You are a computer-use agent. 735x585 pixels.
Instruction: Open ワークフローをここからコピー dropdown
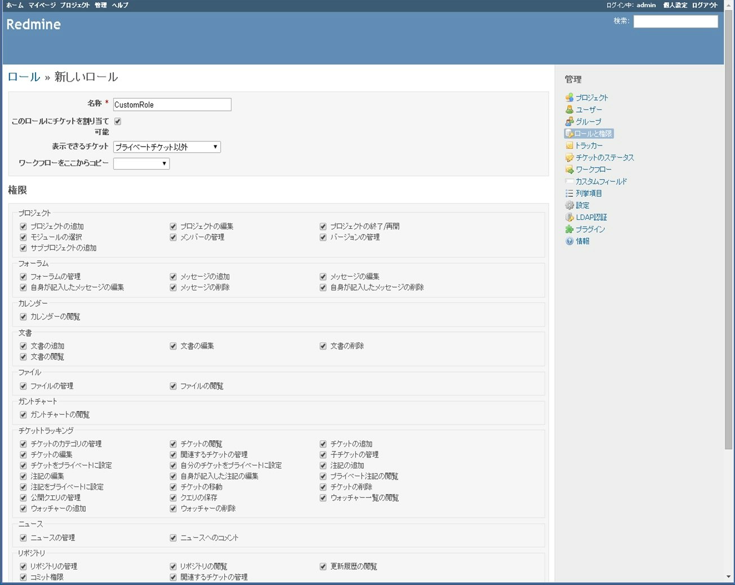pos(141,163)
